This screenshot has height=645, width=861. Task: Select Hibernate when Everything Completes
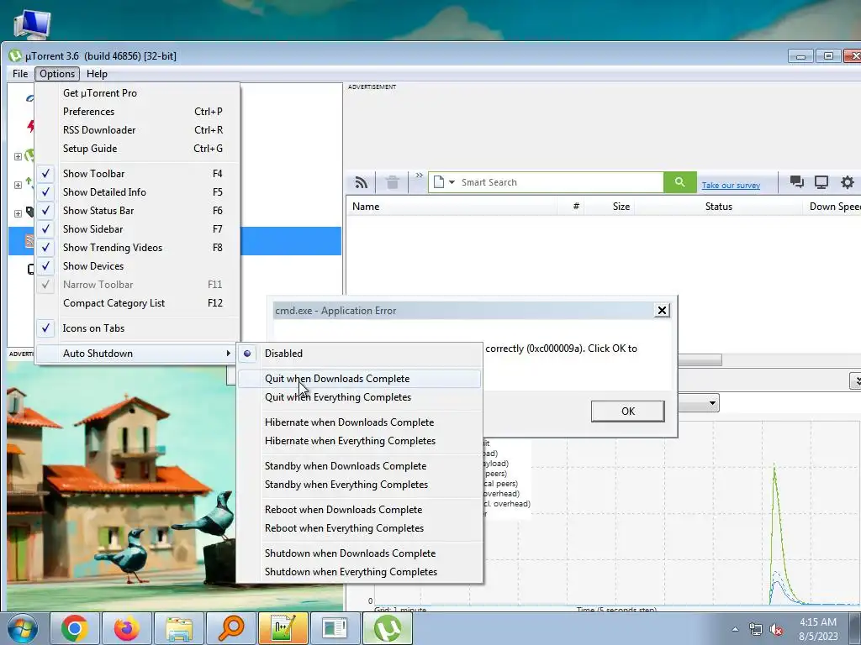360,441
